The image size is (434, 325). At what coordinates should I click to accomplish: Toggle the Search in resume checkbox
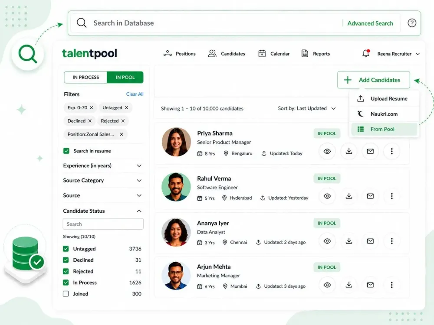click(x=66, y=151)
